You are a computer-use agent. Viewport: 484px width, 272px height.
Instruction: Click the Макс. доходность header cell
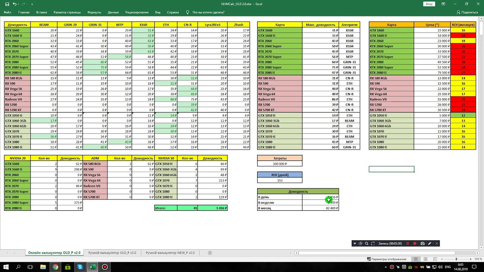(321, 25)
